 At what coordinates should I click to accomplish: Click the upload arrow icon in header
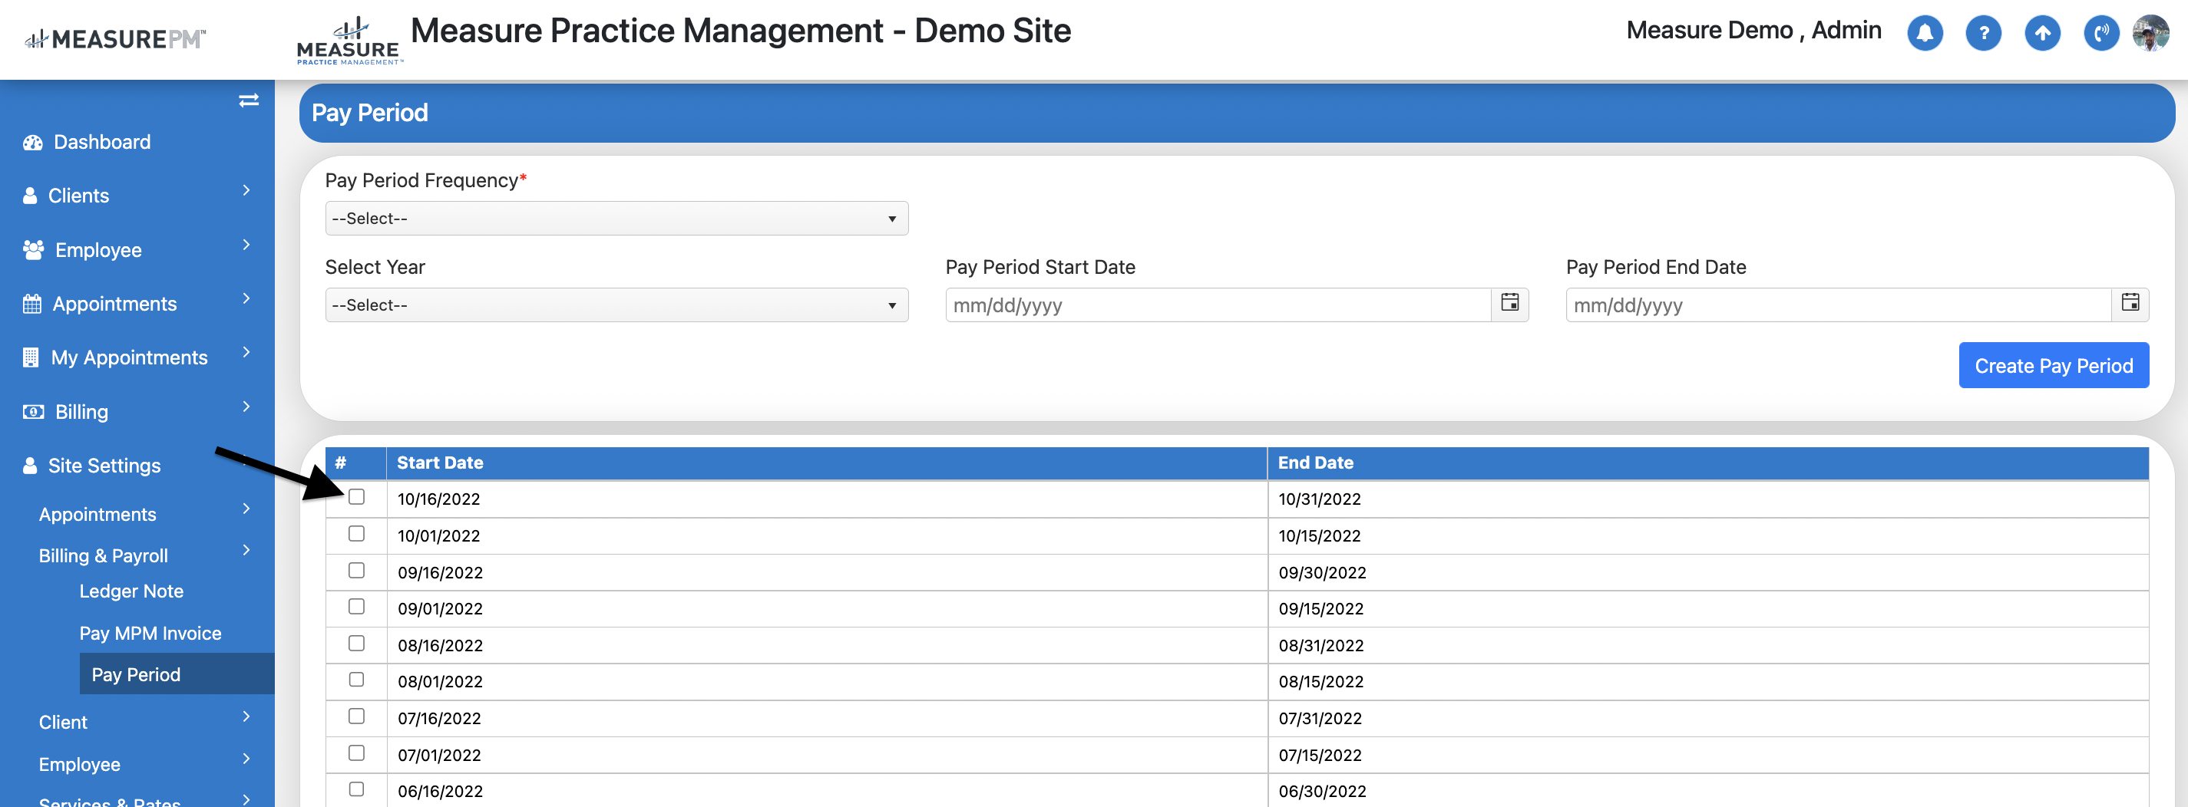click(x=2042, y=33)
